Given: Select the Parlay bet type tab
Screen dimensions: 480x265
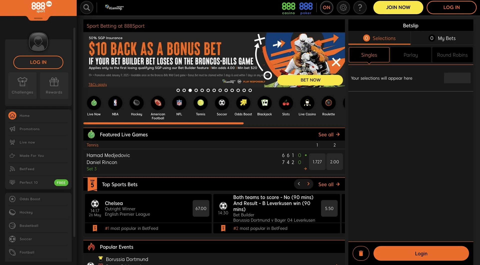Looking at the screenshot, I should click(411, 55).
